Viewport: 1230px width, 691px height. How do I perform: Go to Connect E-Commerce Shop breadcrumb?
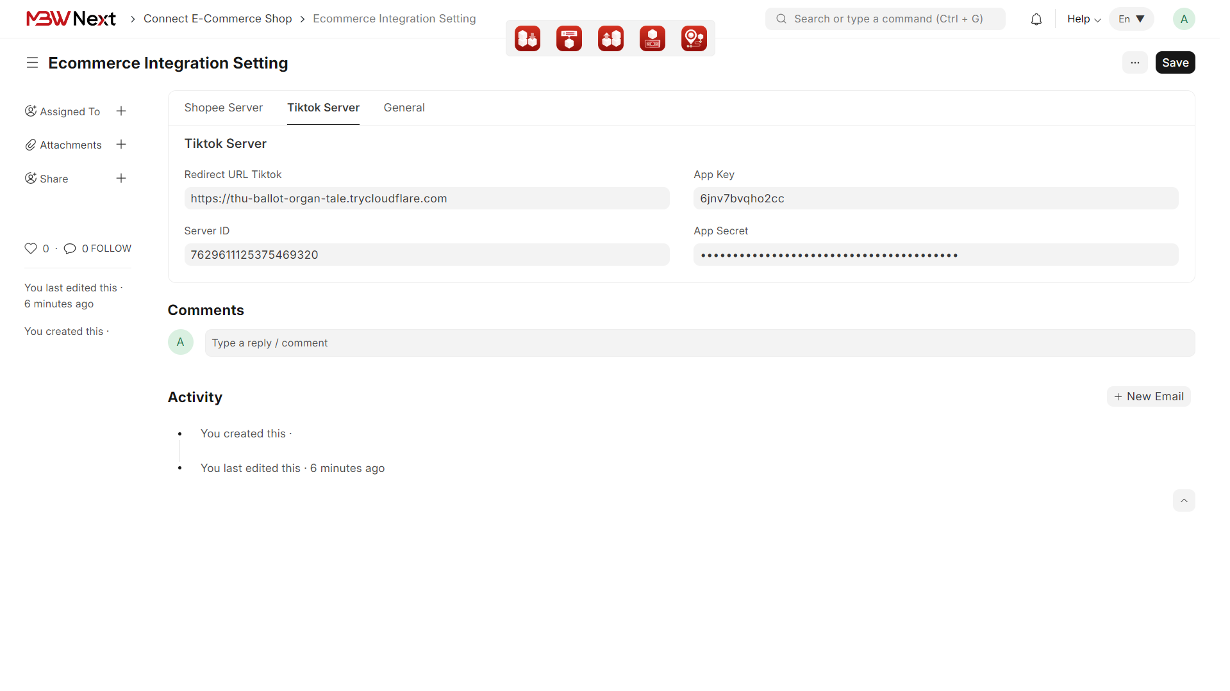click(x=218, y=19)
